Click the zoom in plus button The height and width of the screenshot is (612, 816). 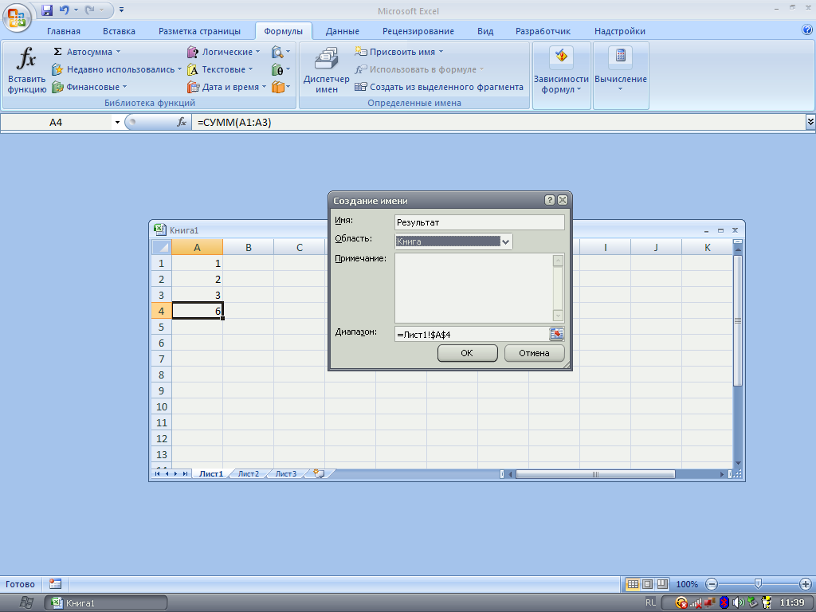805,584
